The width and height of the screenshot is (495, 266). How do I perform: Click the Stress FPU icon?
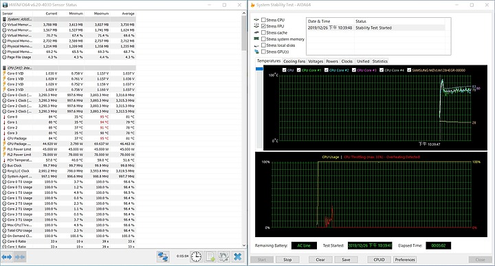coord(256,26)
